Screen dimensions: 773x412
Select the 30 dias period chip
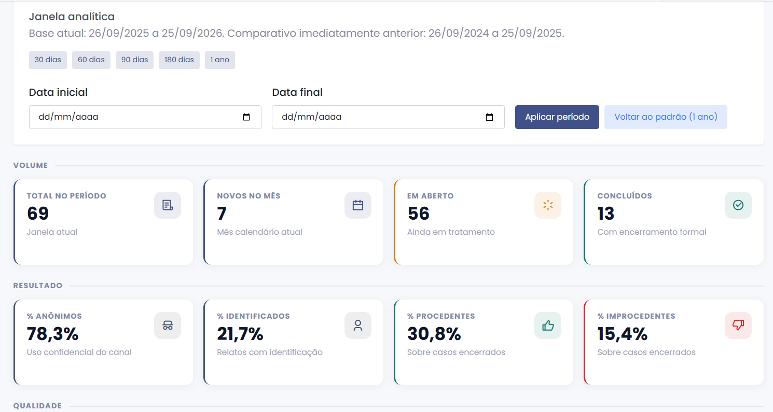pos(48,60)
